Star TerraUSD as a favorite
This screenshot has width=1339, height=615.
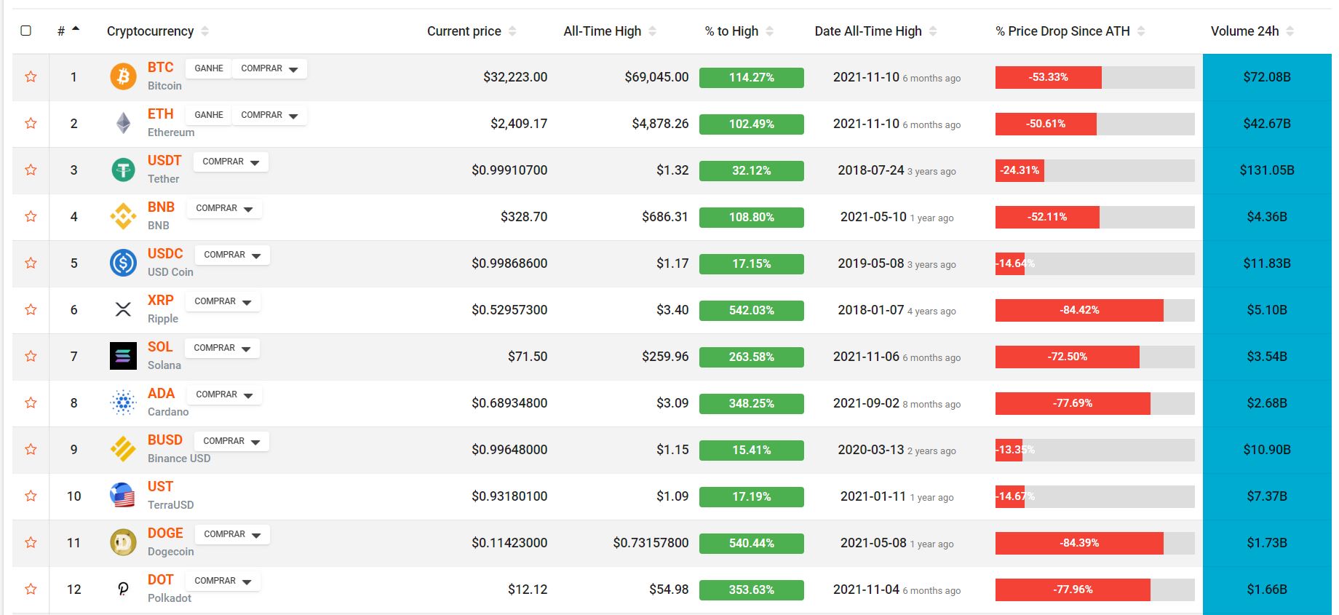pos(31,496)
